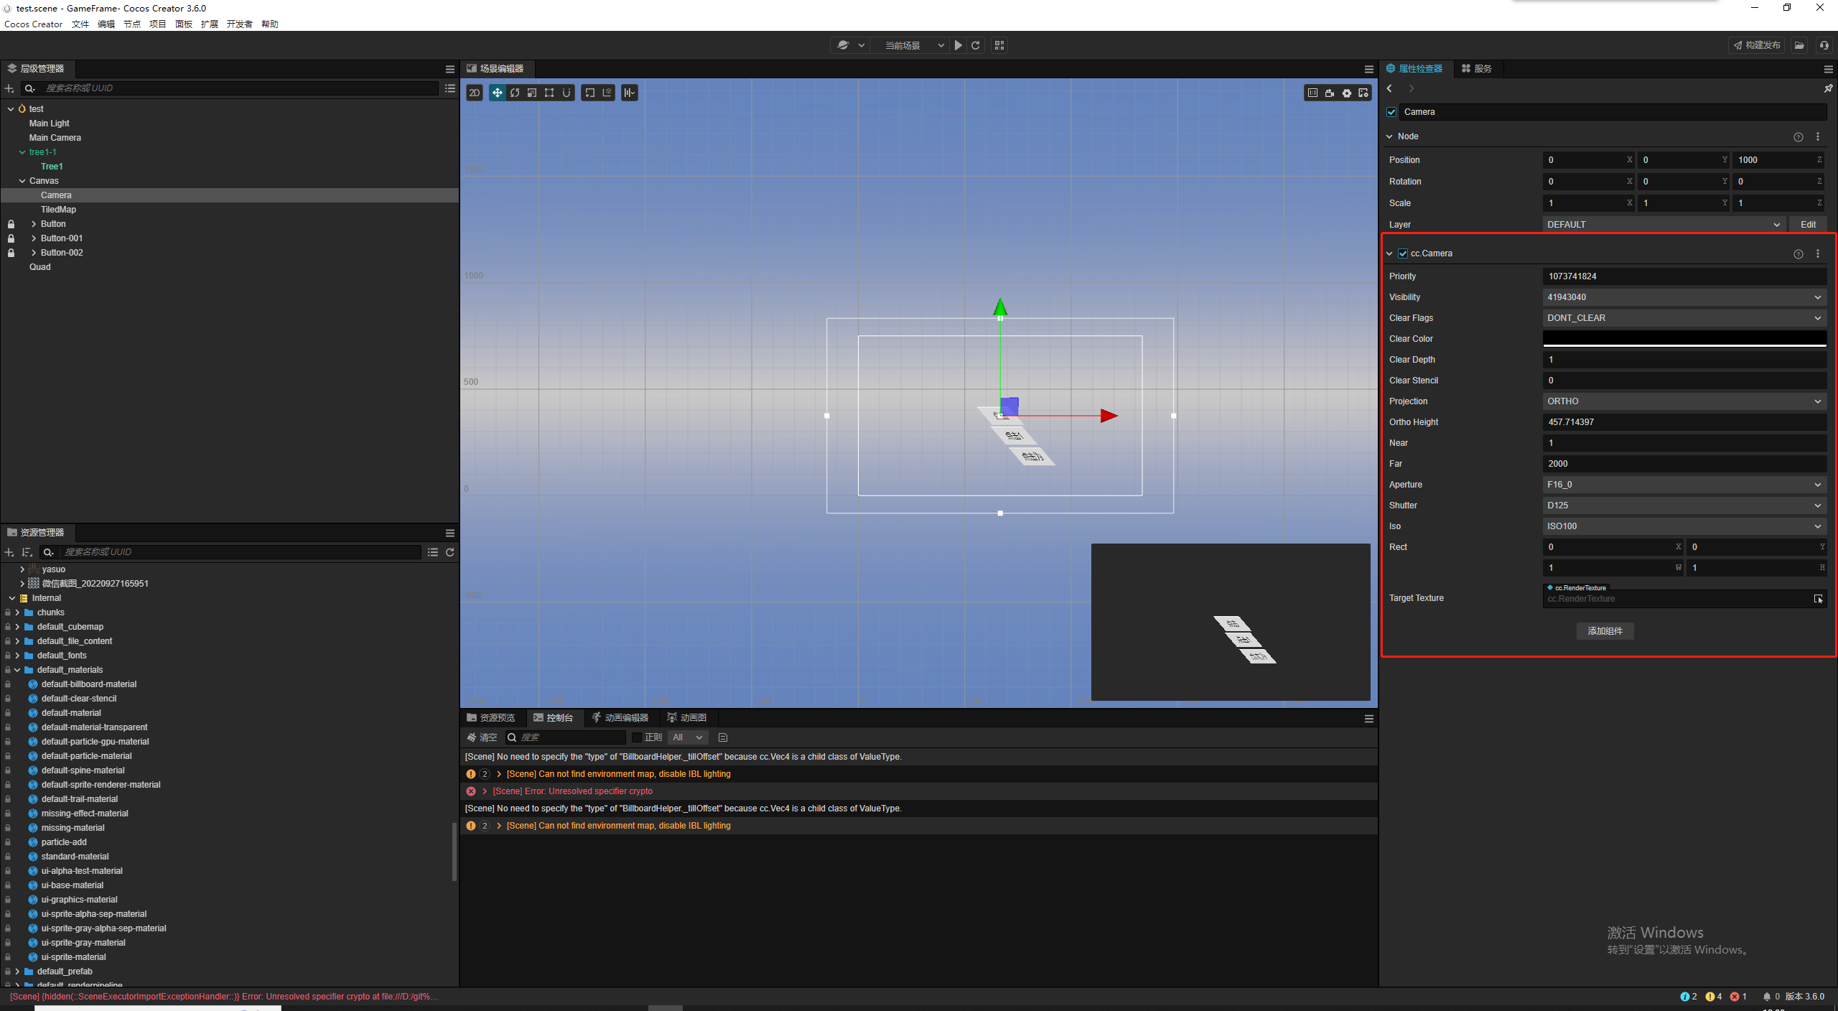This screenshot has height=1011, width=1838.
Task: Collapse the Canvas node in hierarchy
Action: 22,181
